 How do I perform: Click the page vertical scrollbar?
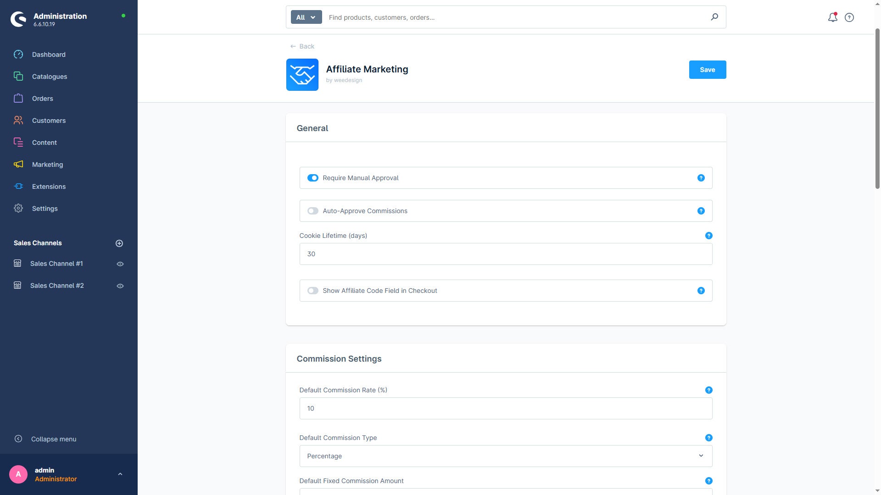click(877, 109)
